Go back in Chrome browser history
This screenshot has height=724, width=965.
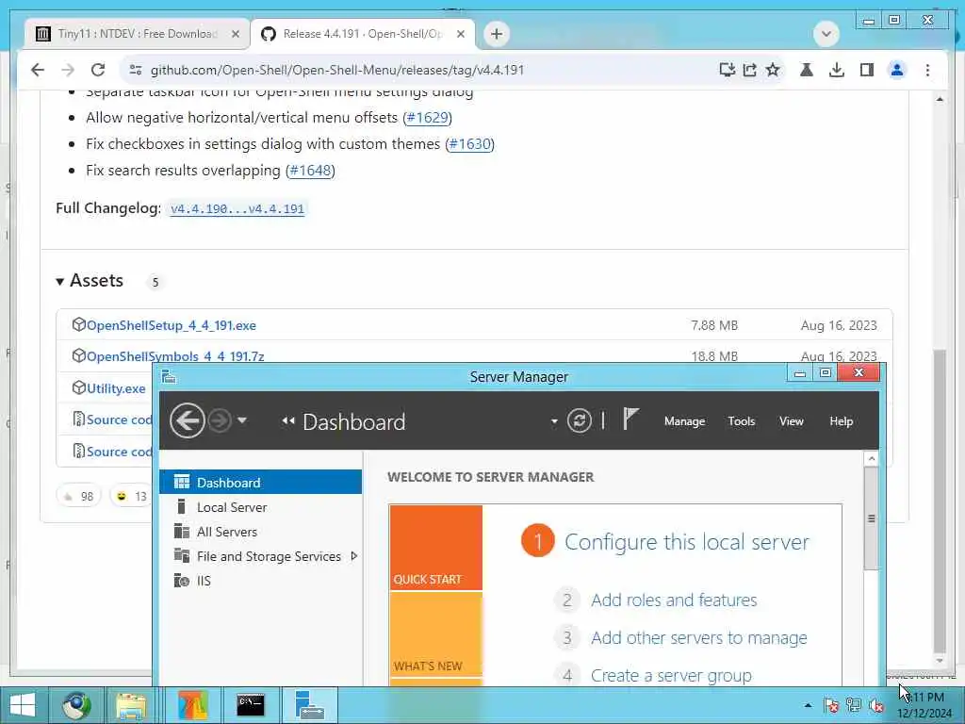[38, 70]
